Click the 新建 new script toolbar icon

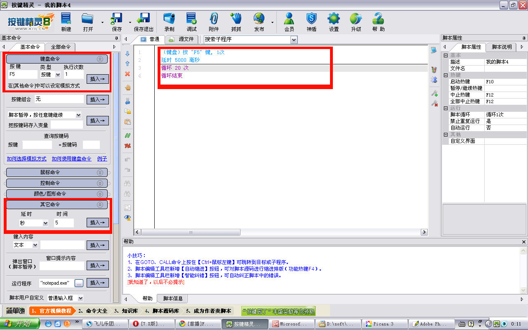(x=66, y=22)
